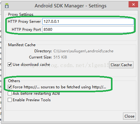Click the Directory: label
140x124 pixels.
click(43, 51)
